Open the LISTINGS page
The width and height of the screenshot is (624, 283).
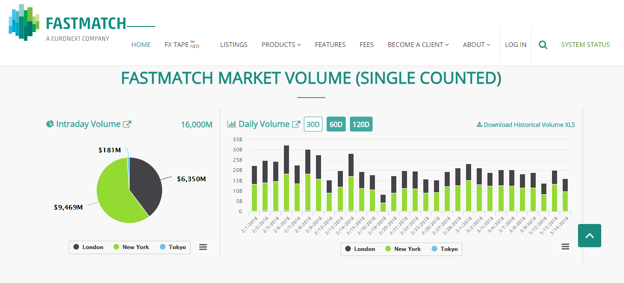(x=234, y=45)
